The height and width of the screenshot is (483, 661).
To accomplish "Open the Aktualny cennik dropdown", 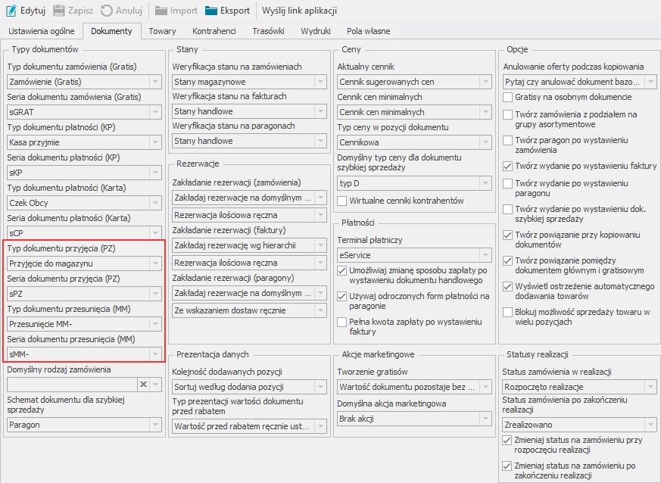I will 485,82.
